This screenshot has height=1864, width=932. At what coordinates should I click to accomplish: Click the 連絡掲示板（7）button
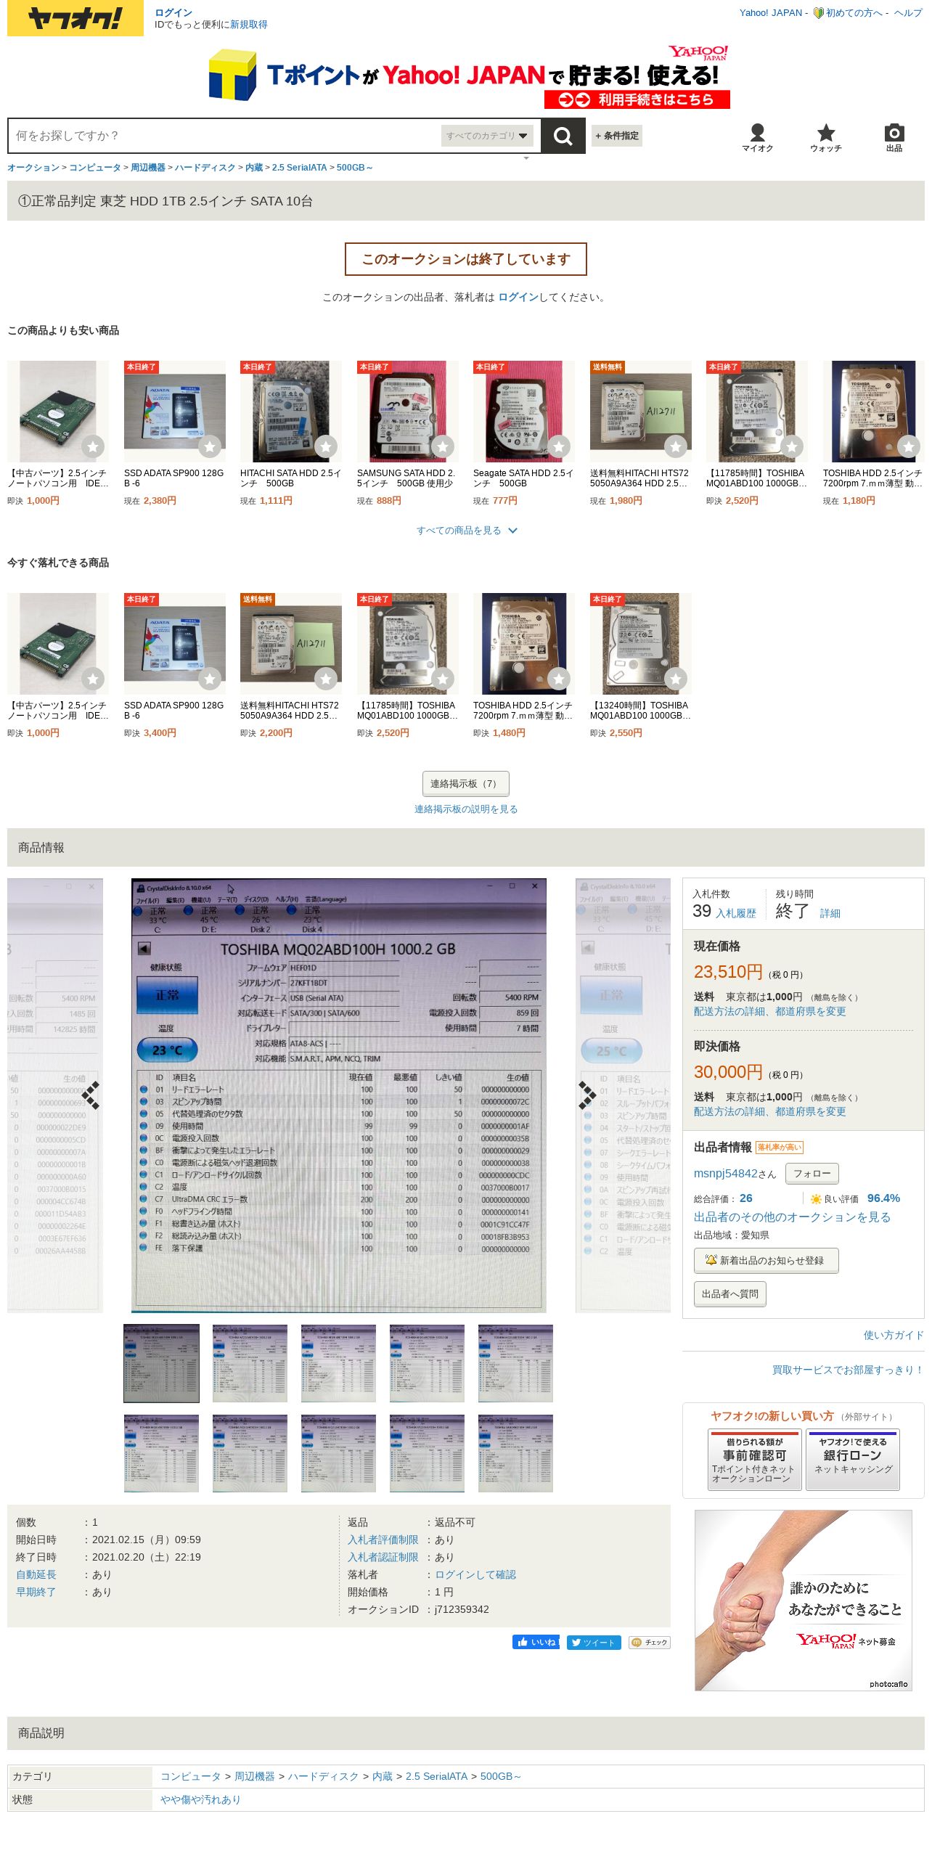[465, 784]
